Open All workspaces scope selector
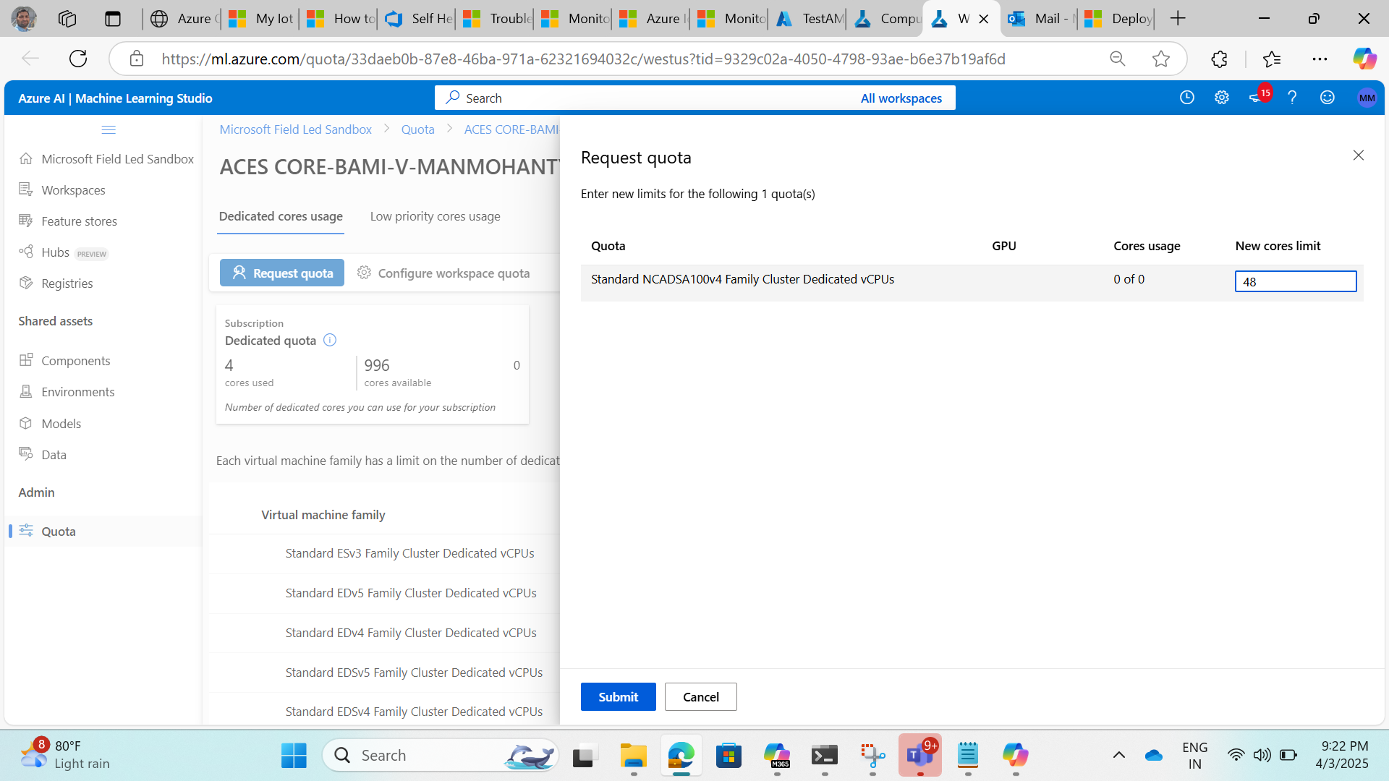 click(901, 98)
